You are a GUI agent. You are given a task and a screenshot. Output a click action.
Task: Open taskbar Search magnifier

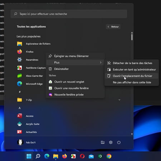(38, 156)
